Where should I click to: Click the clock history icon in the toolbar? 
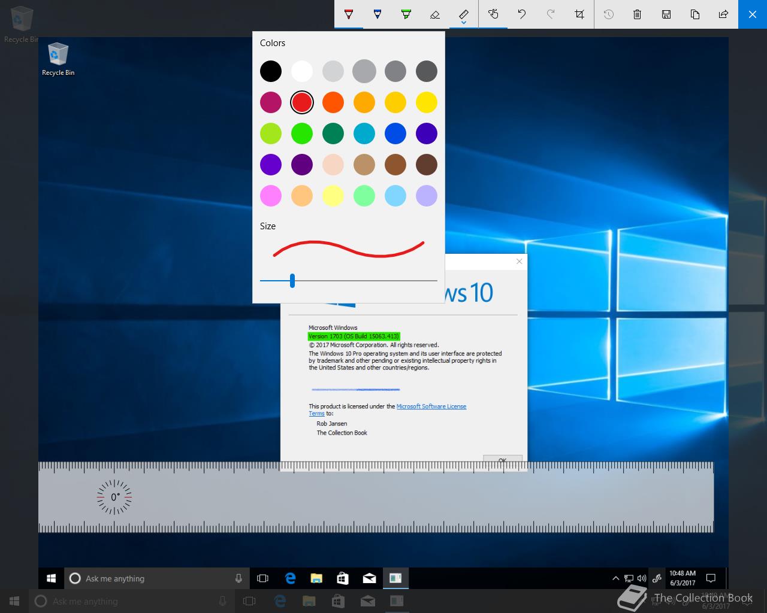(x=609, y=14)
